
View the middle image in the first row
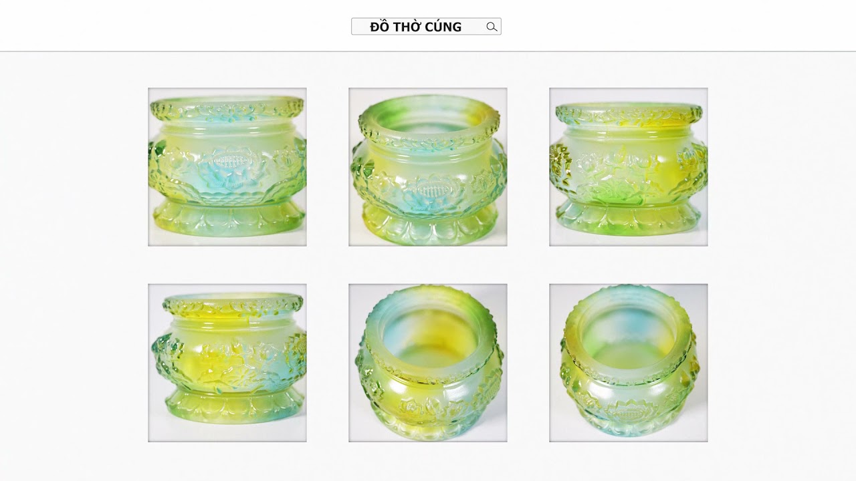[x=428, y=167]
